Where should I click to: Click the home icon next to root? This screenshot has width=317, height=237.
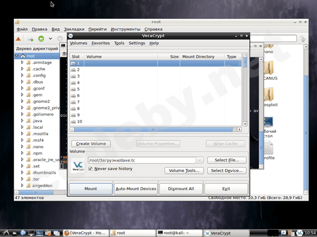tap(23, 56)
